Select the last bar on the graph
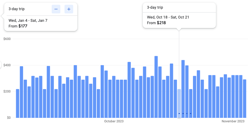 pos(245,98)
